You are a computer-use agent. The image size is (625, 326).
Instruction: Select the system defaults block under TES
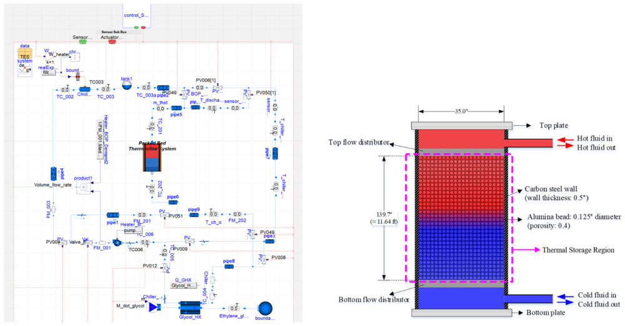pyautogui.click(x=25, y=71)
